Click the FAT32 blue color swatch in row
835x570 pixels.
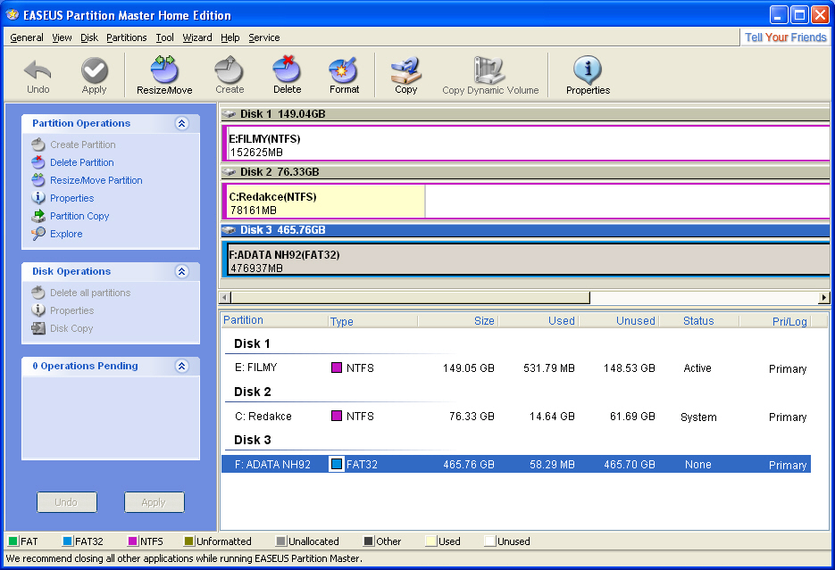tap(337, 464)
